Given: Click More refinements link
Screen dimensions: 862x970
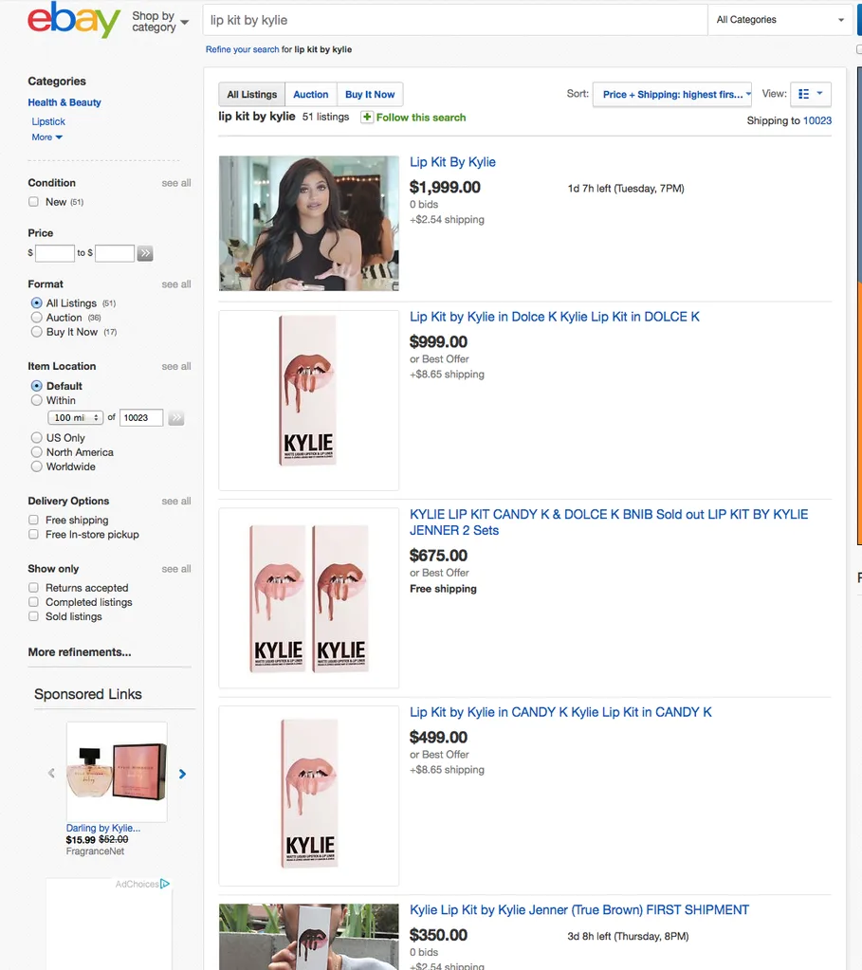Looking at the screenshot, I should pyautogui.click(x=80, y=652).
